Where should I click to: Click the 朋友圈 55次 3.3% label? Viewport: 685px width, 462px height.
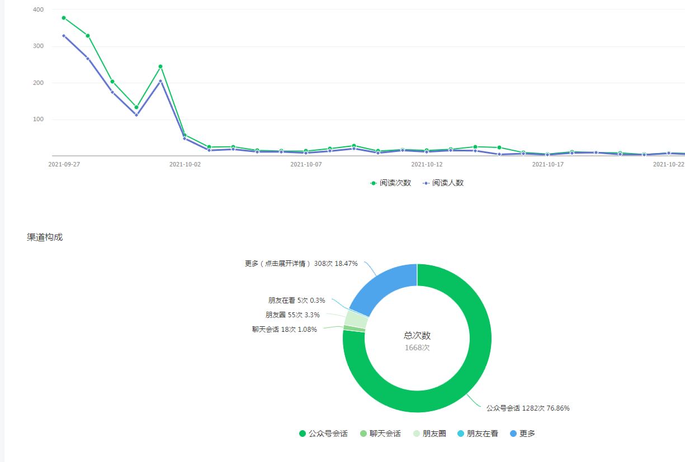pos(292,315)
